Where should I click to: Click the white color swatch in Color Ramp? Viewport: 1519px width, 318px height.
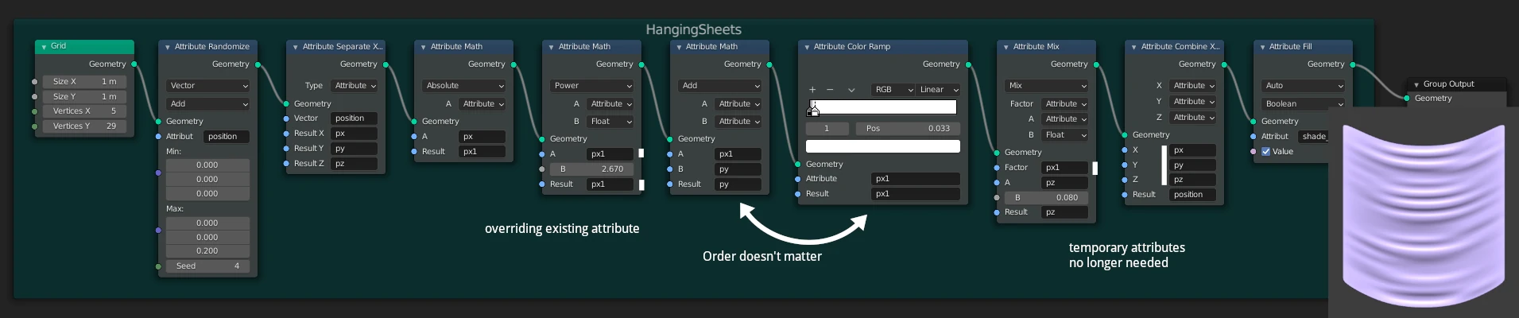(882, 146)
